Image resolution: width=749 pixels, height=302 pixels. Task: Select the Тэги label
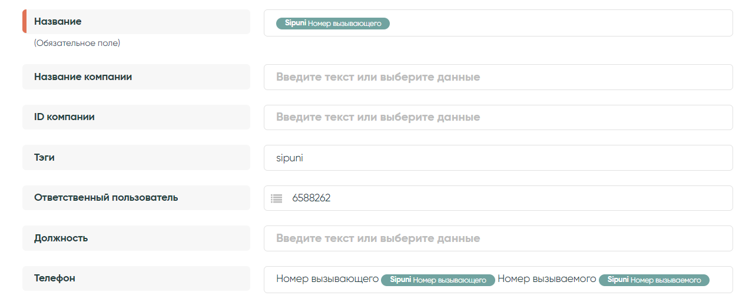pos(45,158)
